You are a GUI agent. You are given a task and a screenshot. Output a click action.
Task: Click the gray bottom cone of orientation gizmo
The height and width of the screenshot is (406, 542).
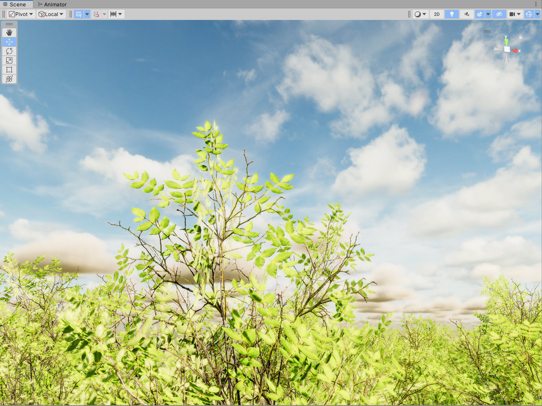coord(506,58)
